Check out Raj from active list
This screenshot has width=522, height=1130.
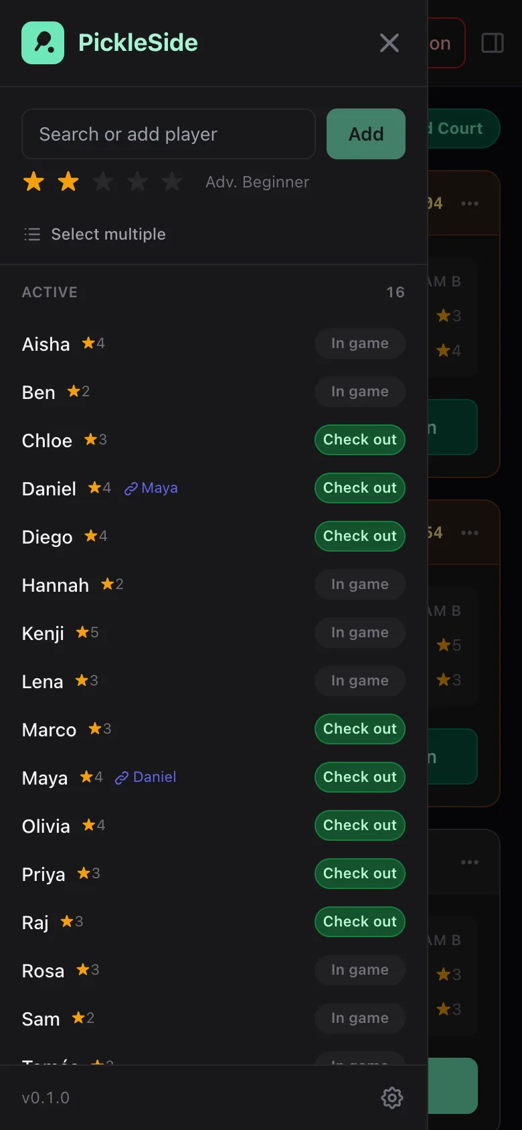(360, 922)
